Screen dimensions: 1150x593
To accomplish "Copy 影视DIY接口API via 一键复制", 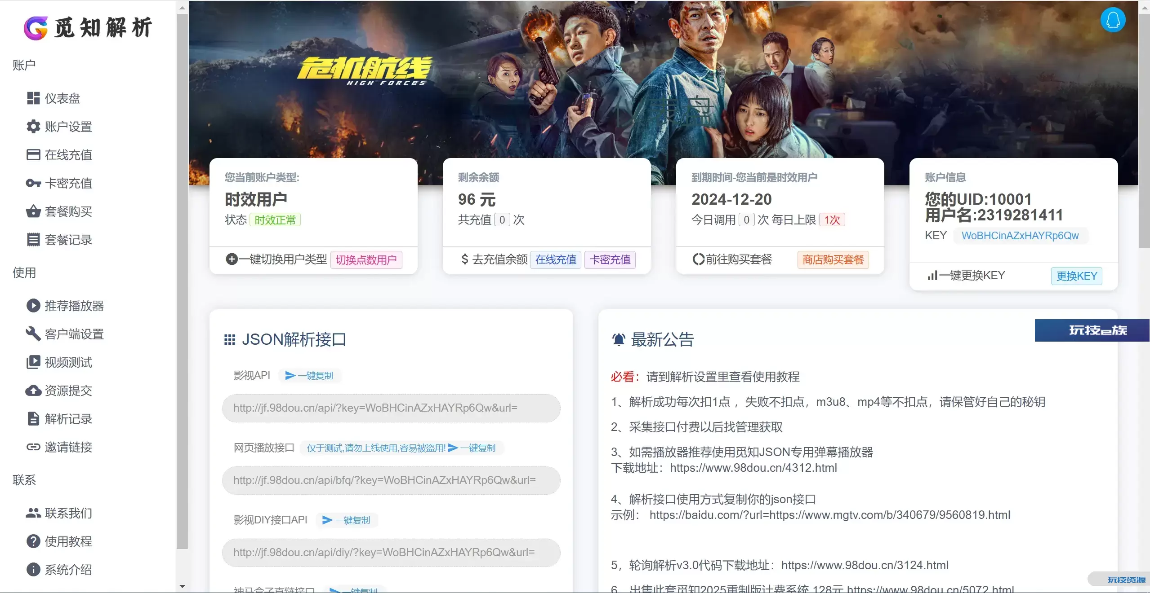I will tap(346, 520).
